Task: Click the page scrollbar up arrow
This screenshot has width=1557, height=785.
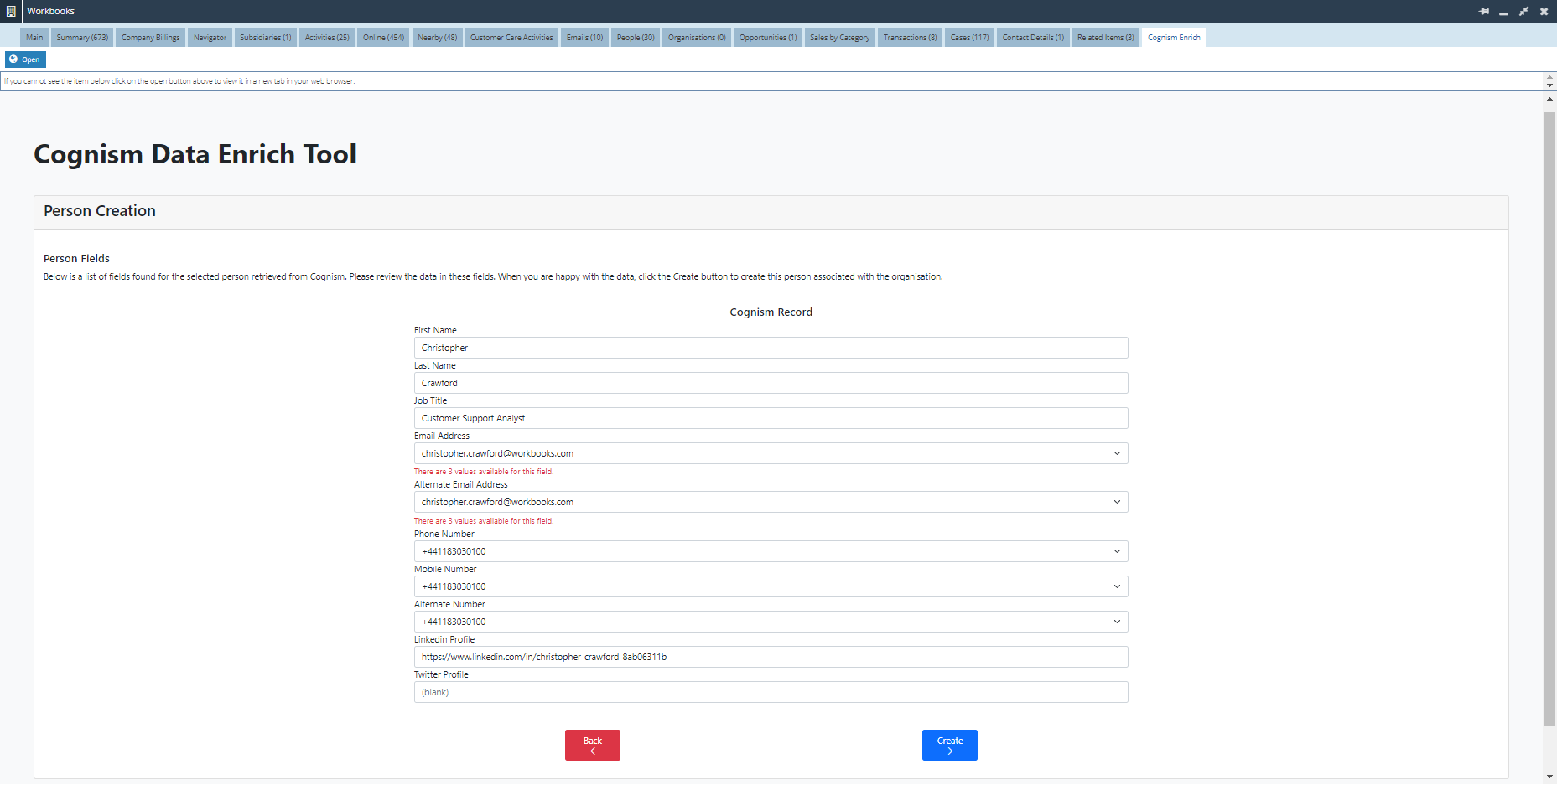Action: pyautogui.click(x=1549, y=99)
